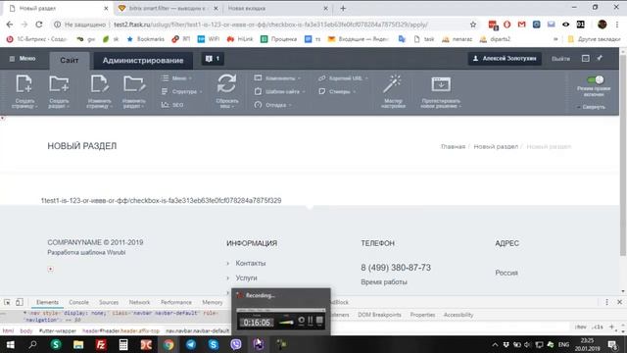The width and height of the screenshot is (627, 353).
Task: Click the Изменить раздел folder icon
Action: [x=134, y=84]
